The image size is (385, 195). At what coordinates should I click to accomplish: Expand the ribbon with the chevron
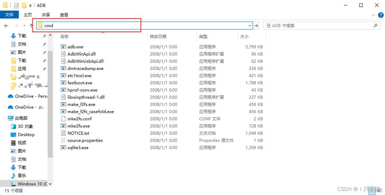[373, 15]
